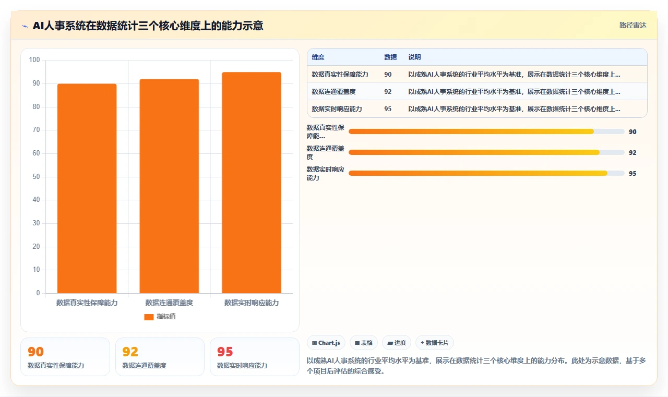Click the y-axis tick 100

pos(34,60)
